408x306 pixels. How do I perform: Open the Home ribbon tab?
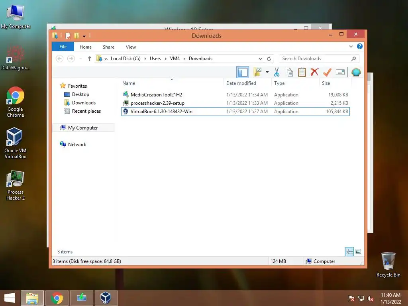click(x=86, y=47)
